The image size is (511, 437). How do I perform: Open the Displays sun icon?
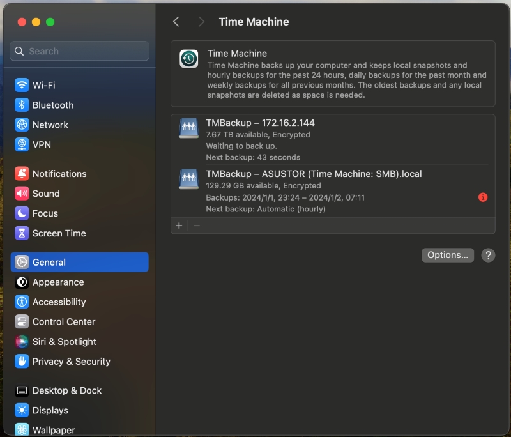pos(22,410)
